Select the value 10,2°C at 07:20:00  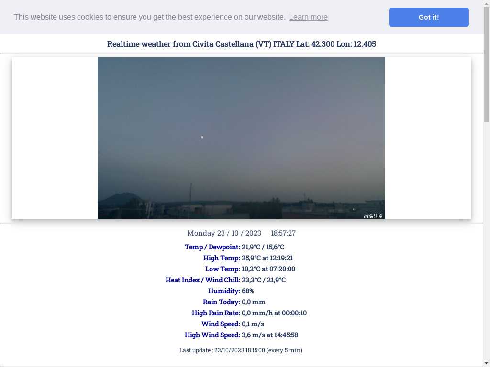click(268, 269)
